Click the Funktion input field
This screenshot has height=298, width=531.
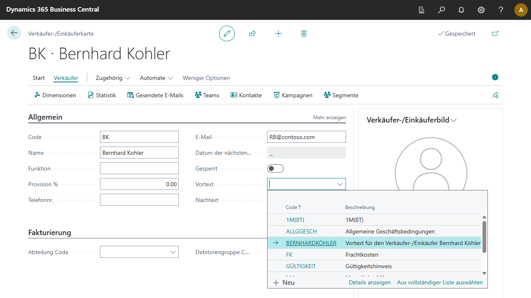coord(139,168)
